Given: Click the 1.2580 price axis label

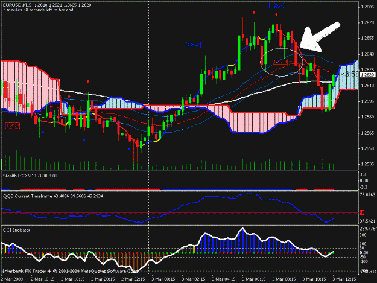Looking at the screenshot, I should tap(367, 117).
